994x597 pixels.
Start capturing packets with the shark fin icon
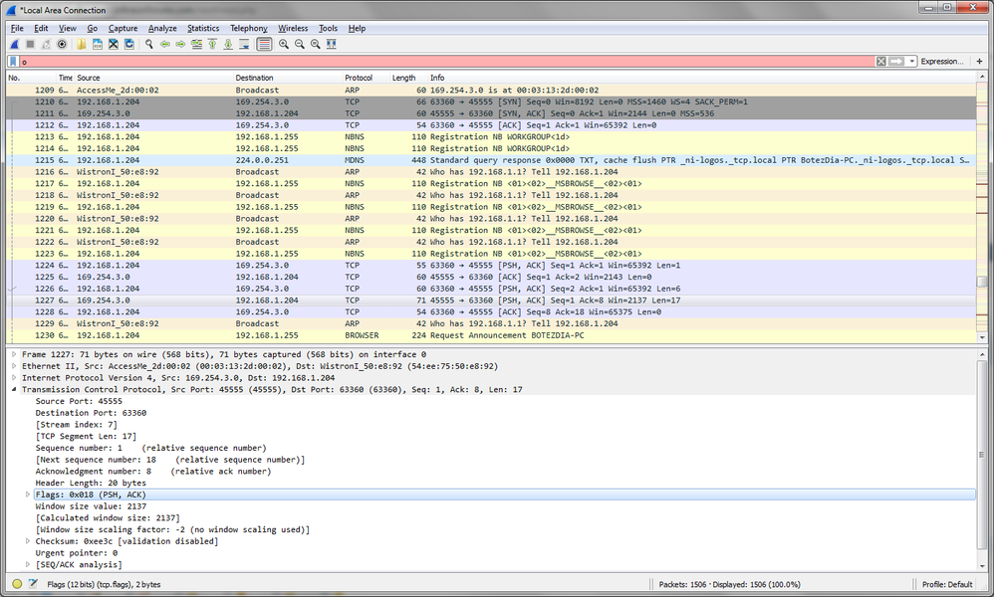point(15,45)
